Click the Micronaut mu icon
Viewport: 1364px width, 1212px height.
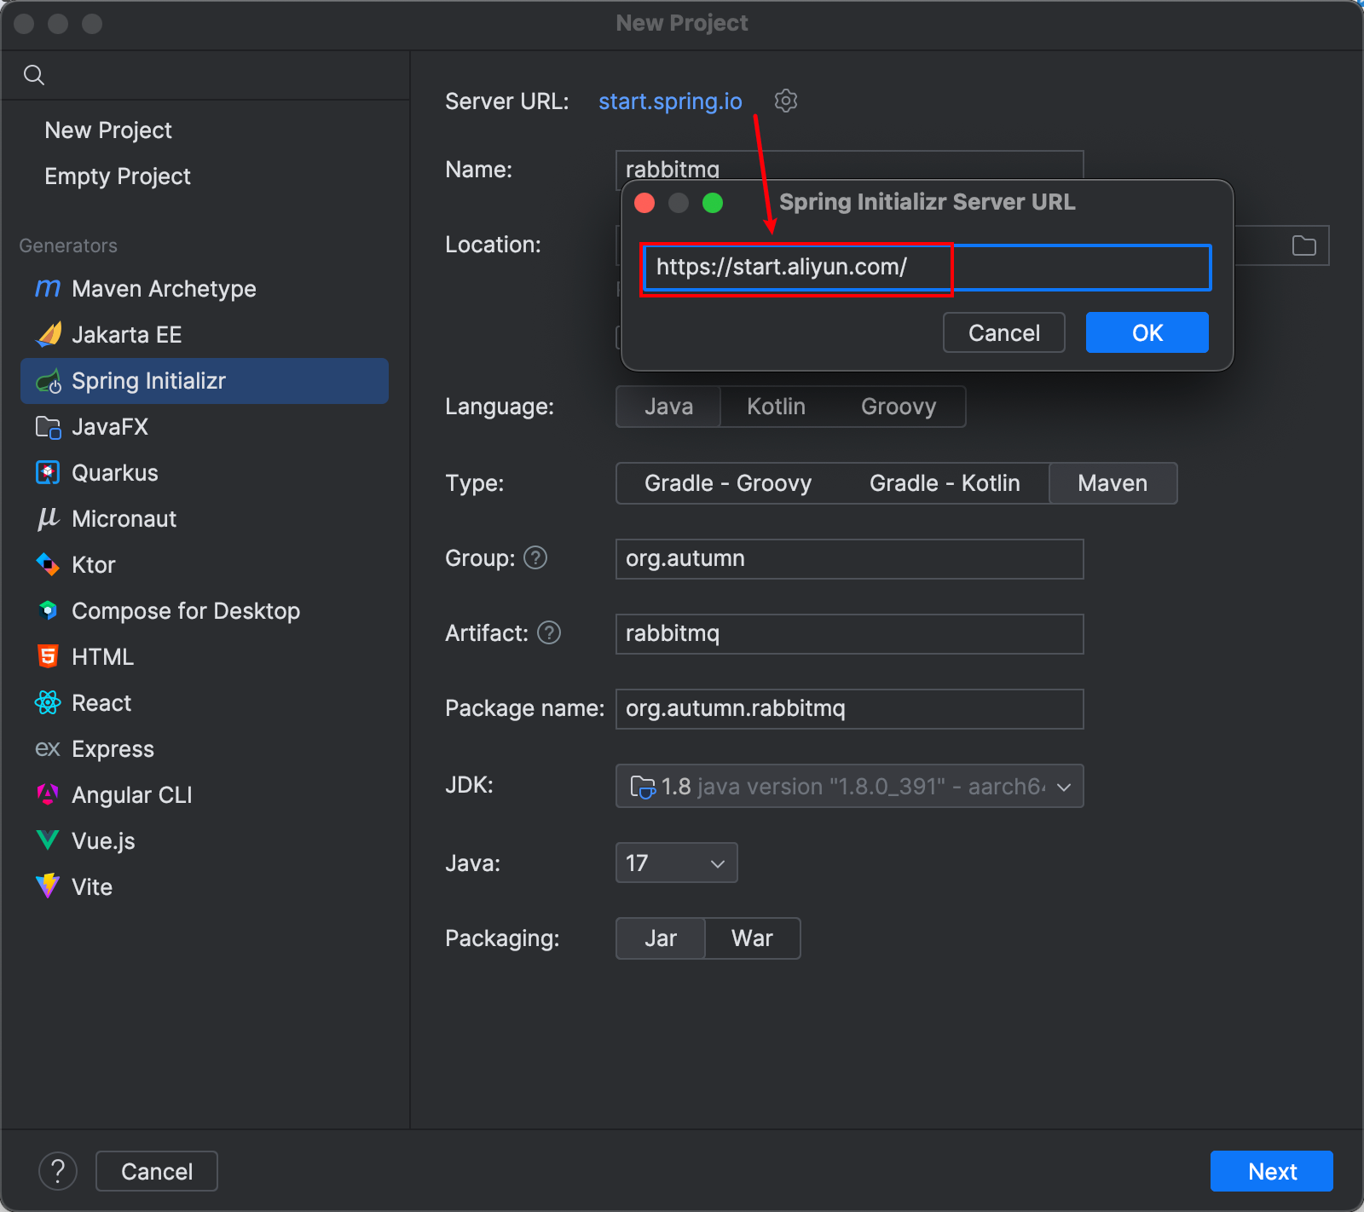[x=48, y=518]
